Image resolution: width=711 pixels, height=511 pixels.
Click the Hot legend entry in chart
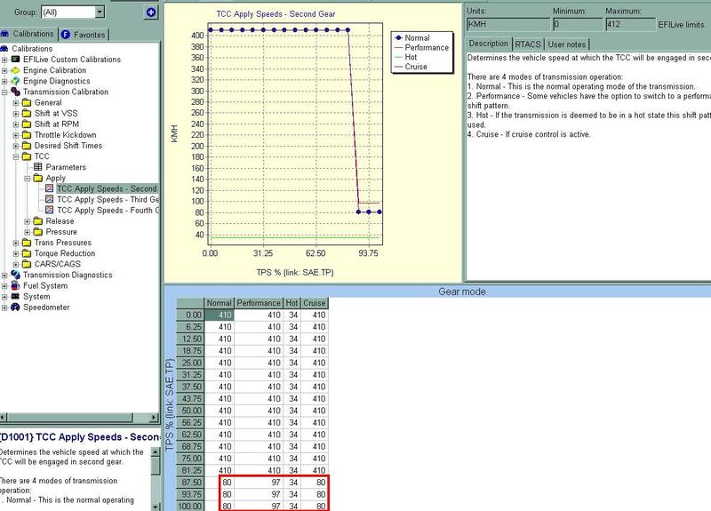[x=405, y=57]
